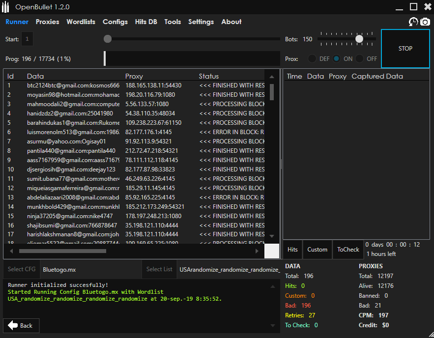This screenshot has width=434, height=338.
Task: Open the Settings tab
Action: click(201, 22)
